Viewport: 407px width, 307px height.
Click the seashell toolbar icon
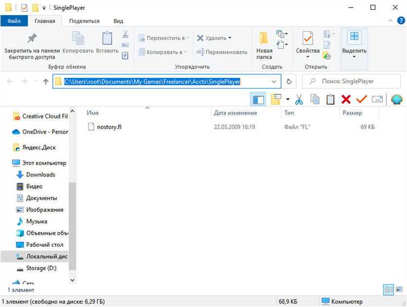397,99
